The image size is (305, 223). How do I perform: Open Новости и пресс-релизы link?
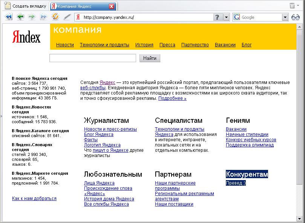(x=110, y=129)
